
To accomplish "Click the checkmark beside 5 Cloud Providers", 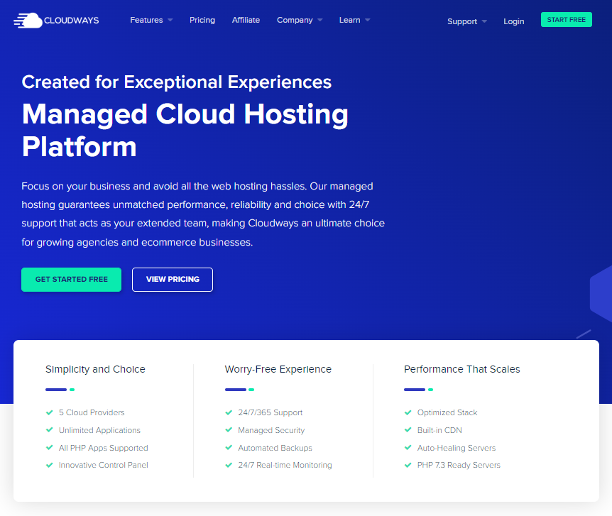I will (50, 412).
